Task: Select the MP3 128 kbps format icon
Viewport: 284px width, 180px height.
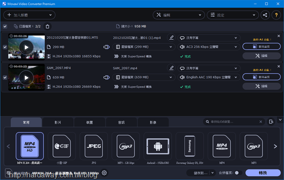Action: 126,146
